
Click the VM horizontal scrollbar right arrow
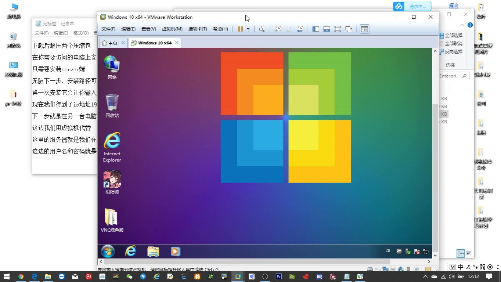click(429, 261)
